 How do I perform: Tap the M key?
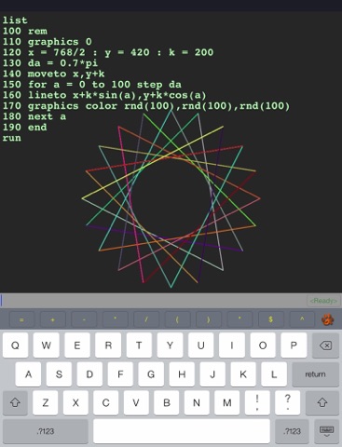tap(227, 403)
